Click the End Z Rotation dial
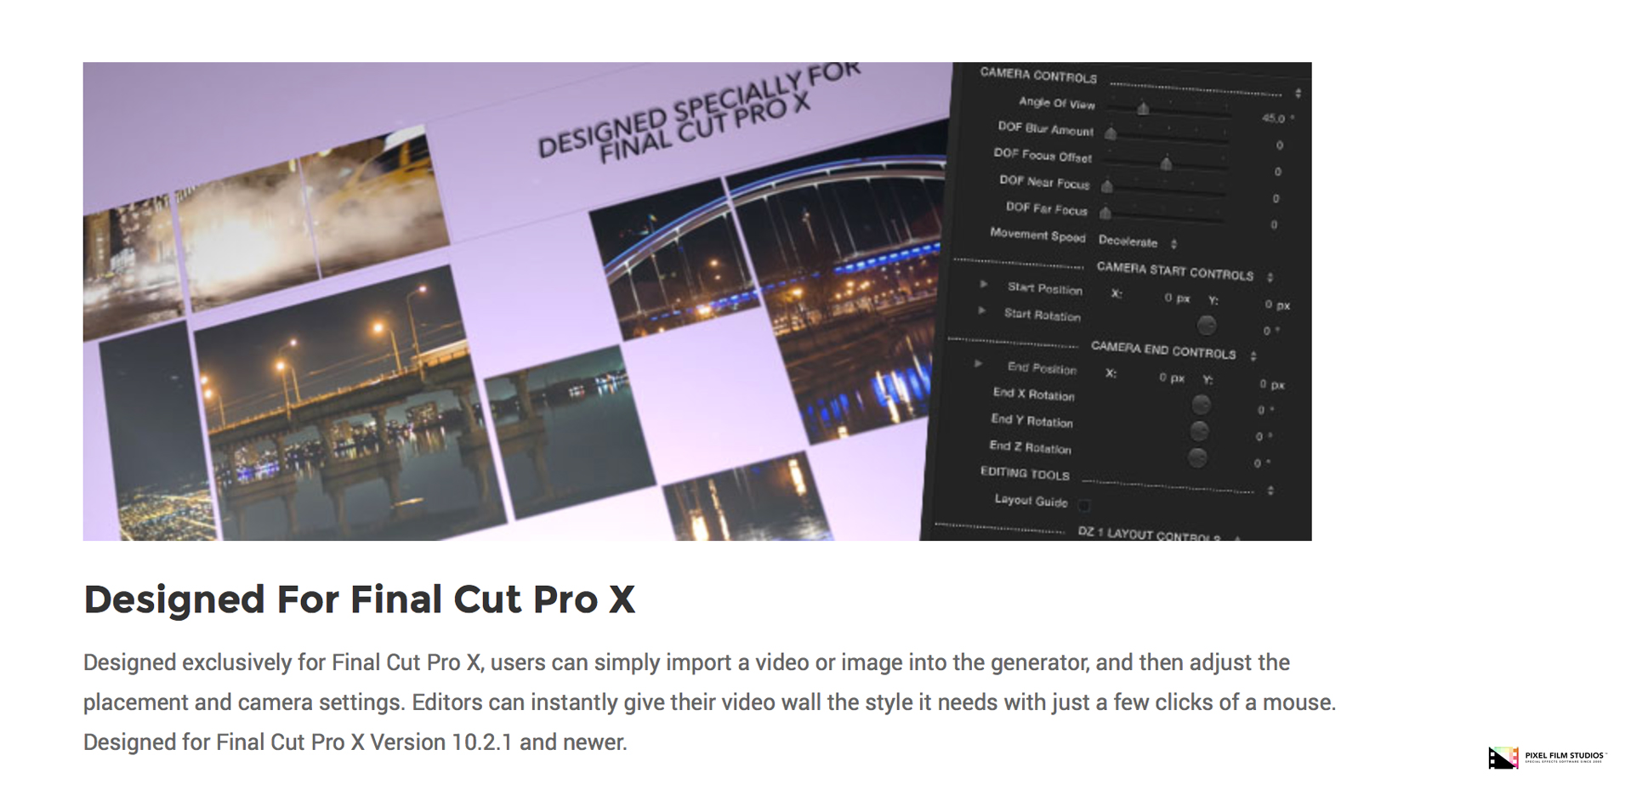The image size is (1631, 801). click(1197, 457)
